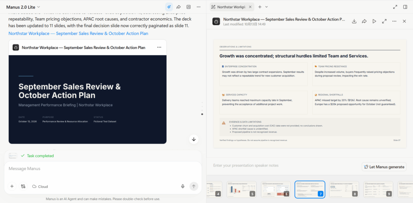Click the small task thumbnail beside Task completed
The width and height of the screenshot is (413, 203).
click(13, 155)
